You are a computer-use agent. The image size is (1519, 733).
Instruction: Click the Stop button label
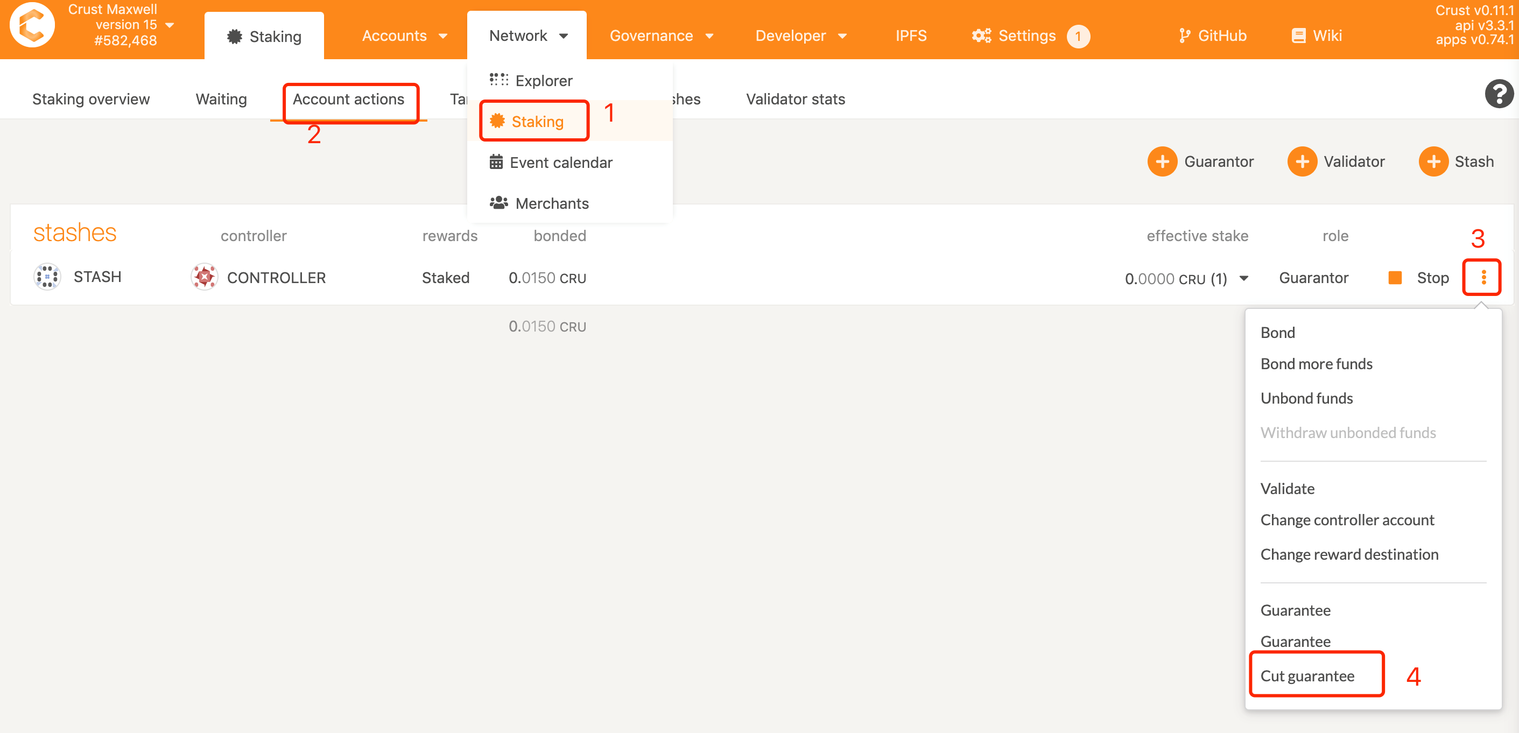click(x=1432, y=278)
